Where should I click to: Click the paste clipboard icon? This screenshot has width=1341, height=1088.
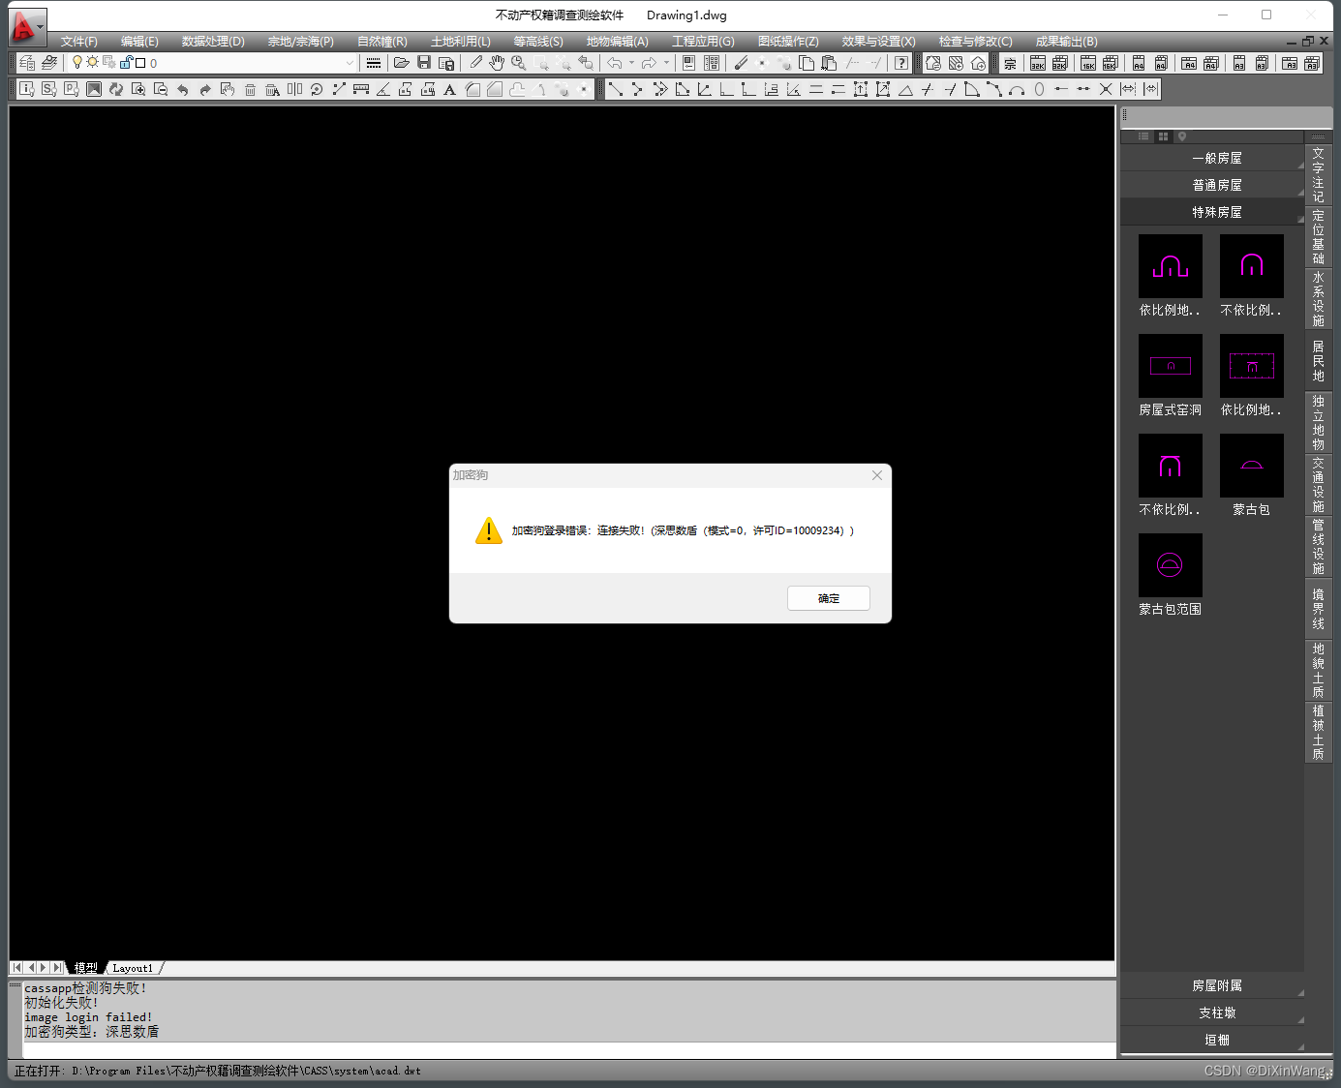829,63
